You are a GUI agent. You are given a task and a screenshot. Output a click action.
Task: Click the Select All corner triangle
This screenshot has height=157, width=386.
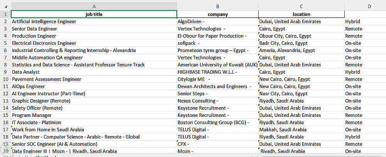[x=6, y=7]
